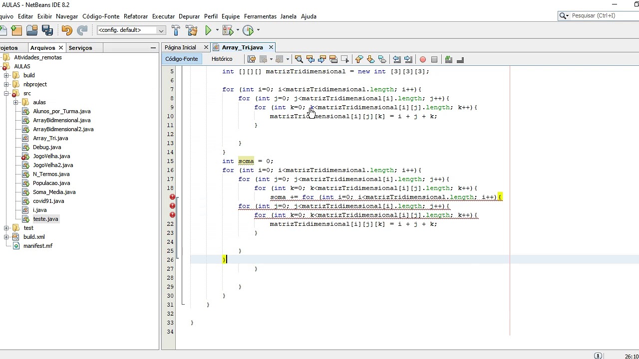Debug the project from the toolbar
Viewport: 639px width, 359px height.
click(x=228, y=30)
